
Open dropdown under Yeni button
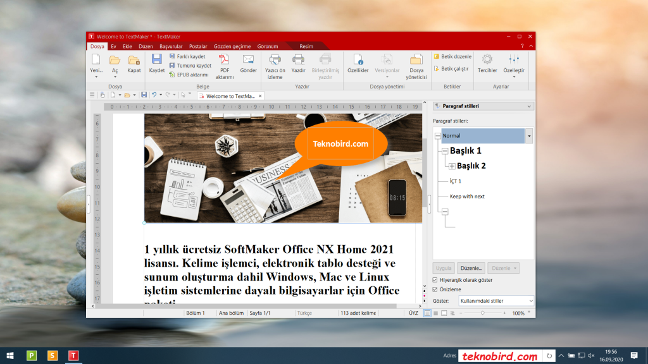[96, 76]
